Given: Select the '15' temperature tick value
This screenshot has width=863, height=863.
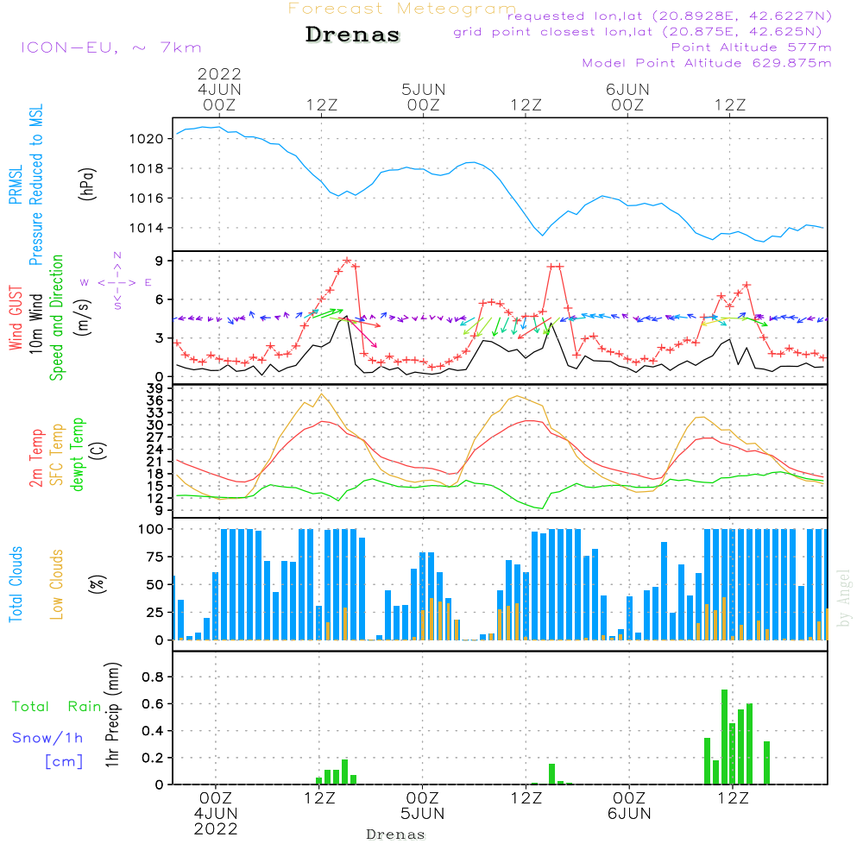Looking at the screenshot, I should tap(155, 486).
